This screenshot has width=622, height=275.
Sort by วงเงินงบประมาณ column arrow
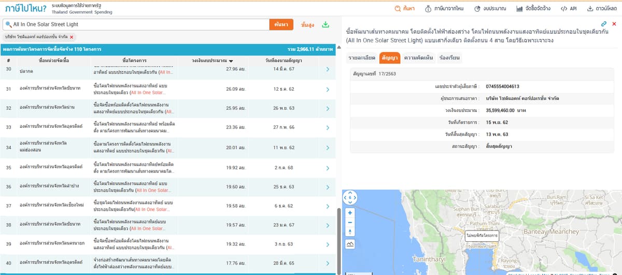point(231,61)
